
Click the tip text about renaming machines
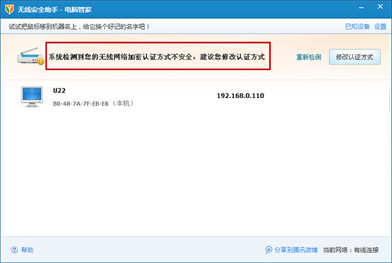pos(79,27)
